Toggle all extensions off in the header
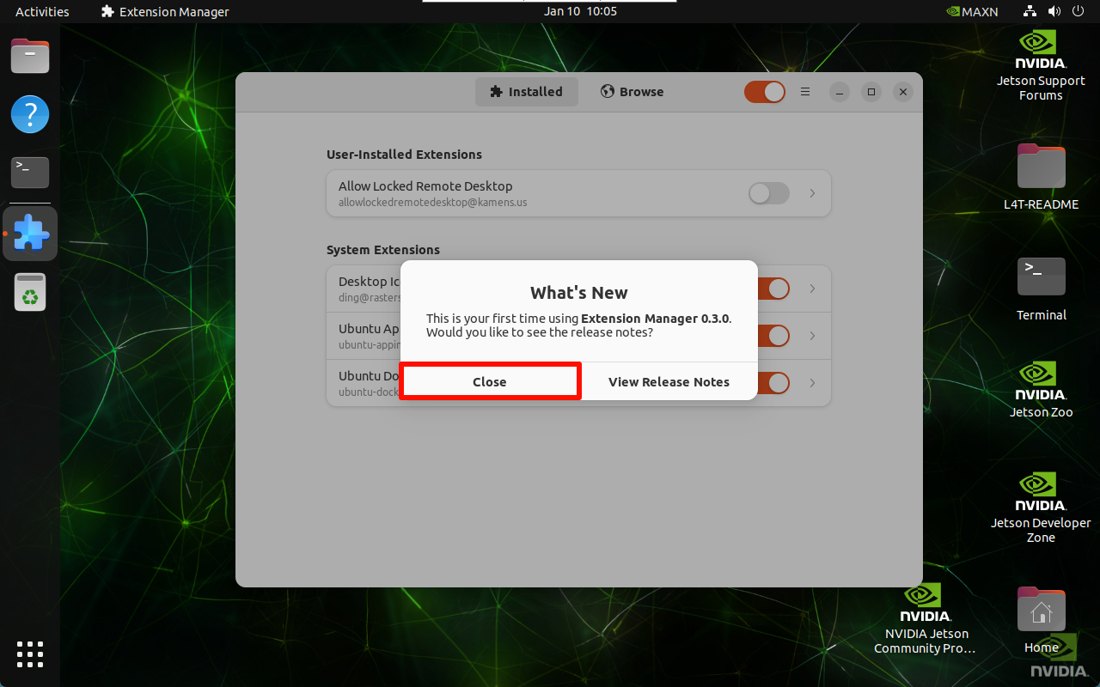 [764, 92]
